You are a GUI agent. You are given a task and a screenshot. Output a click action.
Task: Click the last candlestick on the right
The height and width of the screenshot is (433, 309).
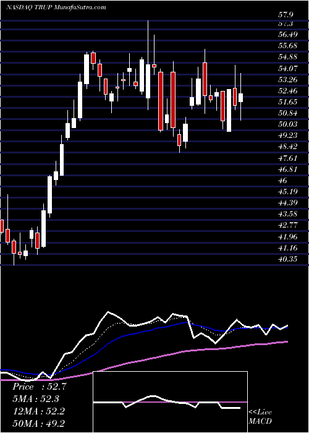(240, 96)
